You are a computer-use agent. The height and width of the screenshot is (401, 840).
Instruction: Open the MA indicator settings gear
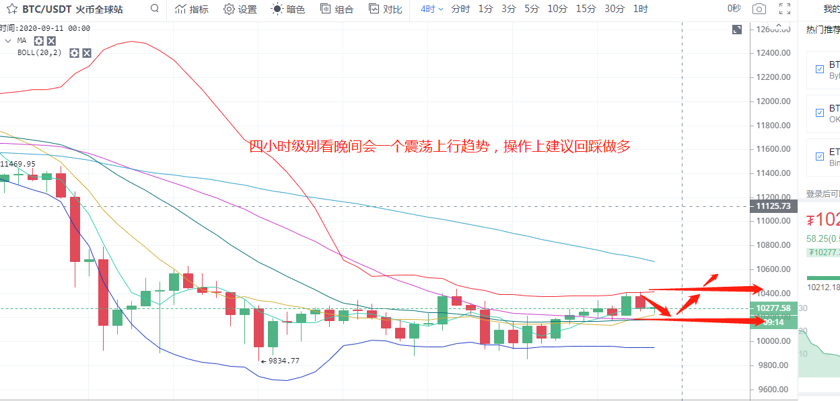click(38, 41)
